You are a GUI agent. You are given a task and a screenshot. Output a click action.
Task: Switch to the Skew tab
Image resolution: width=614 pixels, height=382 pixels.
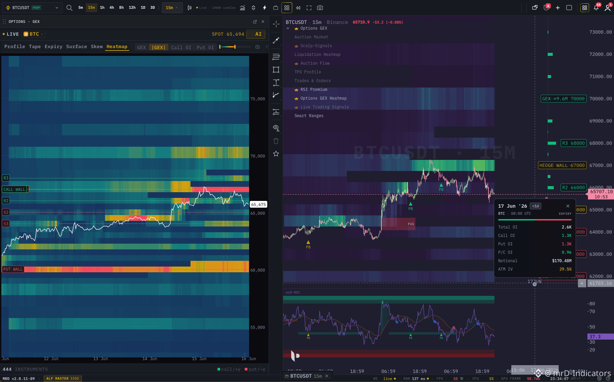[97, 47]
